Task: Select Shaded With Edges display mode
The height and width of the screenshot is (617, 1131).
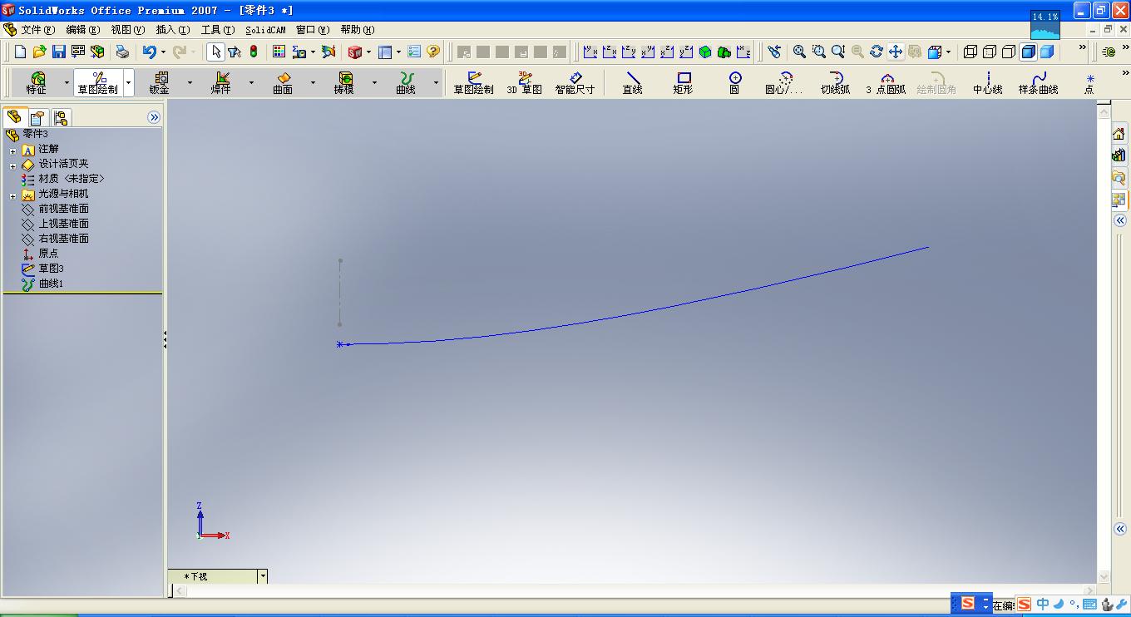Action: [x=1028, y=52]
